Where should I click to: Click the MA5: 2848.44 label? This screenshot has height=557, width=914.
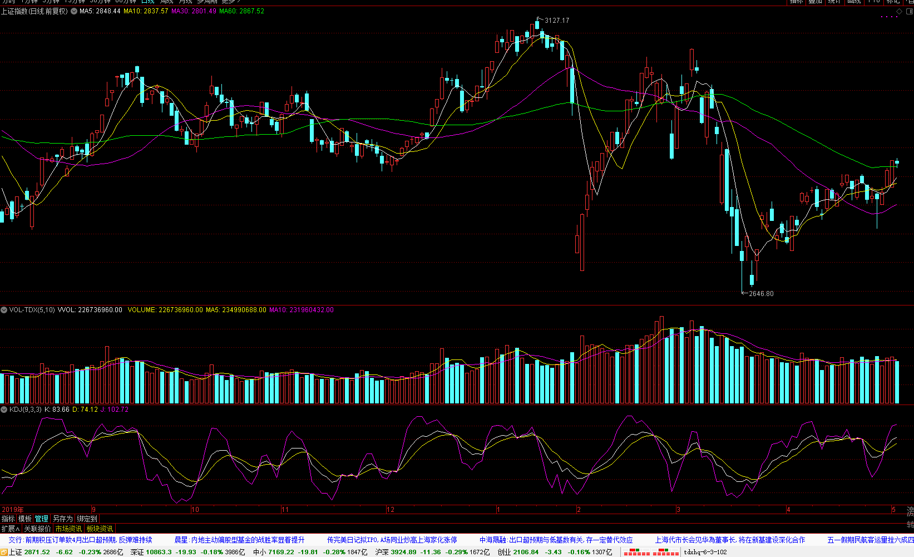click(100, 11)
